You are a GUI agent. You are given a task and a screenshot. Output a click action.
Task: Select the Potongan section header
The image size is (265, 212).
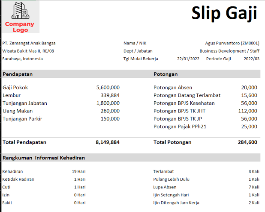(x=166, y=74)
